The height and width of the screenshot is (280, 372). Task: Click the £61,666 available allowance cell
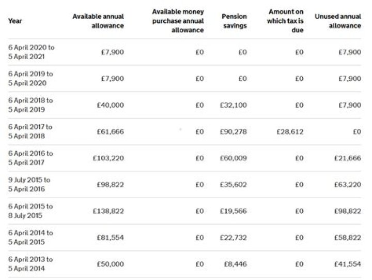pos(111,131)
